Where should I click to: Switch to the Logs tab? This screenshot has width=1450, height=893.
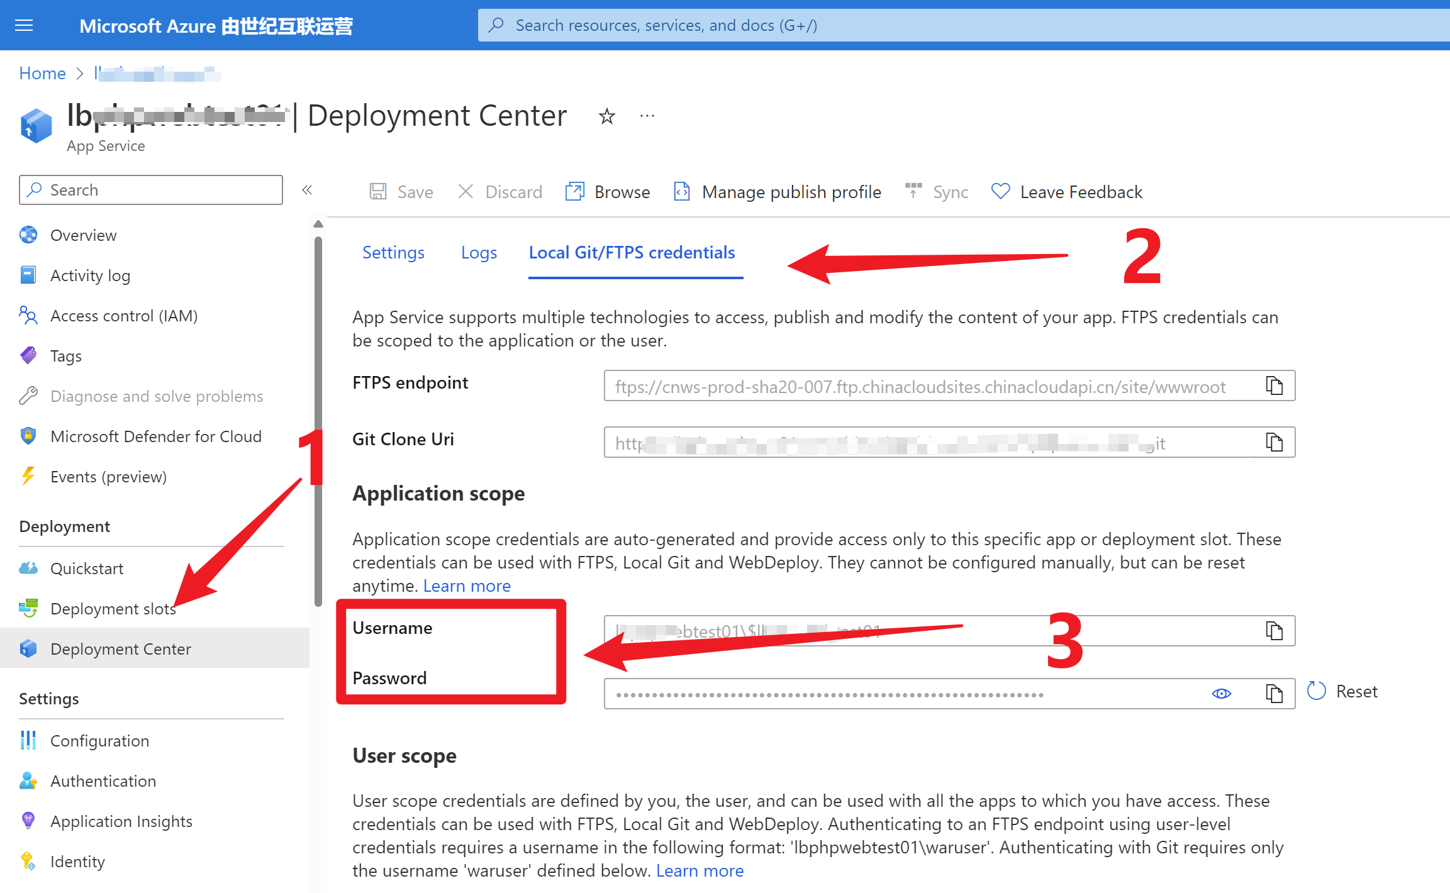point(479,252)
